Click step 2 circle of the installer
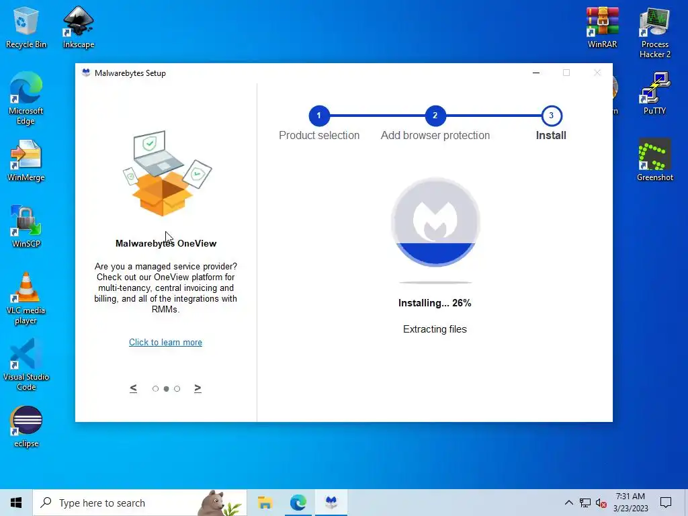Screen dimensions: 688x516 point(435,116)
